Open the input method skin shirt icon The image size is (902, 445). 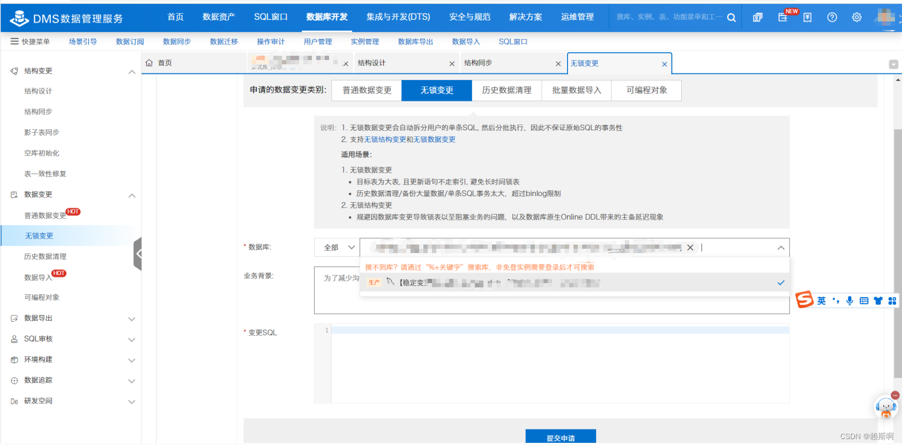pyautogui.click(x=878, y=301)
